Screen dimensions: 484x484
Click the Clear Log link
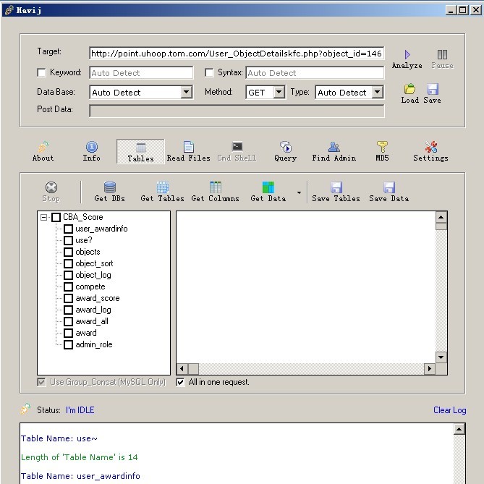(x=449, y=410)
